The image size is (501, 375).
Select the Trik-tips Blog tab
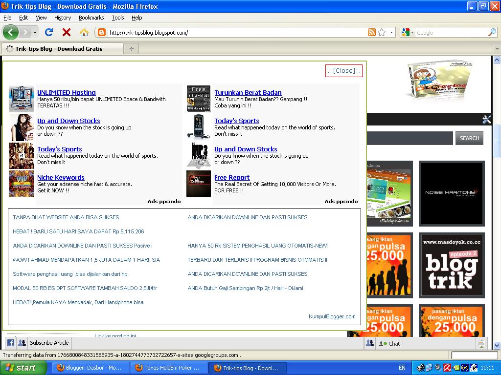(x=62, y=49)
